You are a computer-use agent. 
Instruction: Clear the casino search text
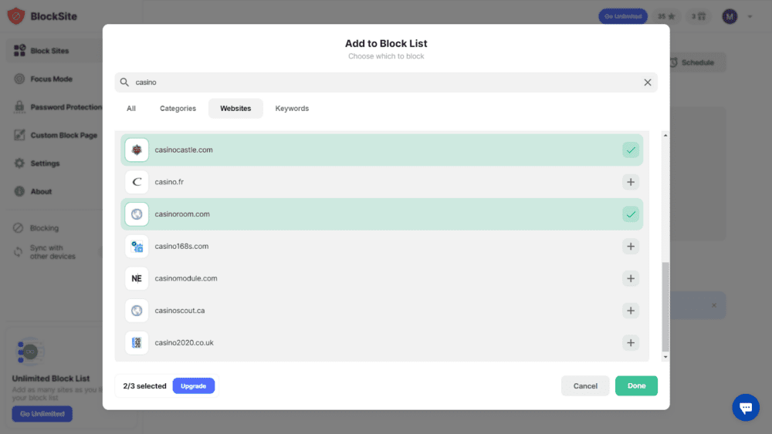tap(648, 82)
